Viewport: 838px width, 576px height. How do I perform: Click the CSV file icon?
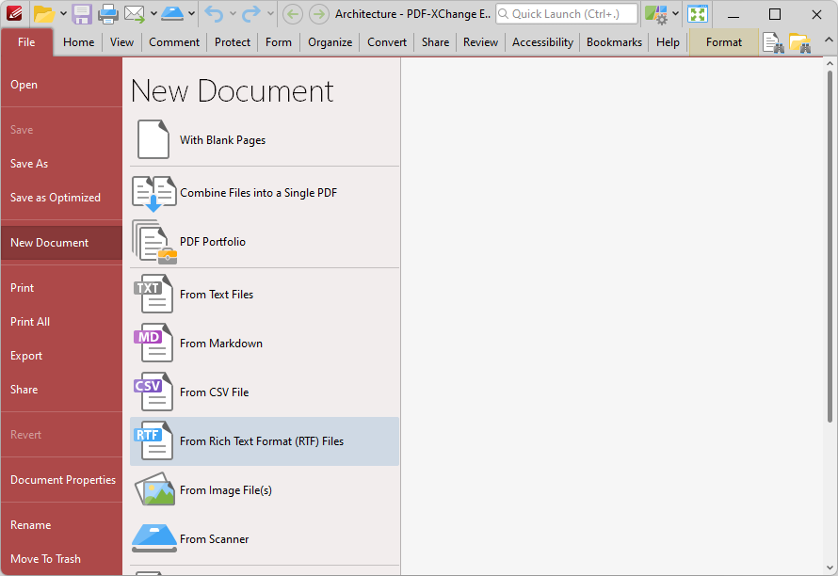point(153,392)
